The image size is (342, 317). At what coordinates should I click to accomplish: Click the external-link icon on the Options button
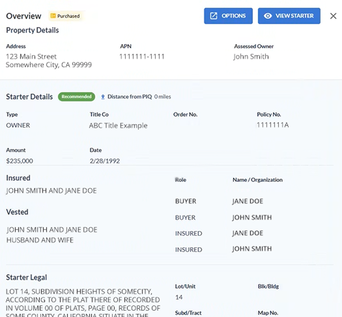point(214,16)
